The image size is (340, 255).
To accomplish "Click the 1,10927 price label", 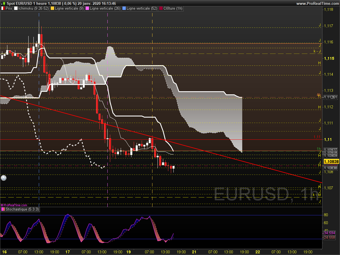I will coord(330,149).
